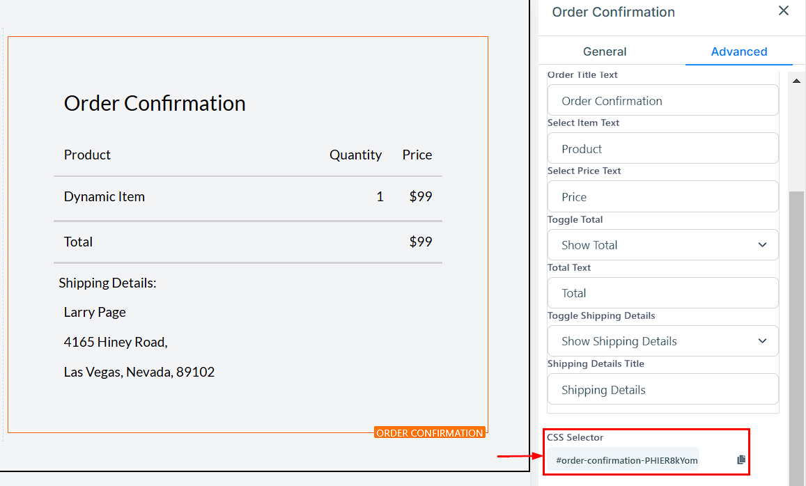Select the #order-confirmation CSS selector value
This screenshot has width=806, height=486.
pos(626,460)
